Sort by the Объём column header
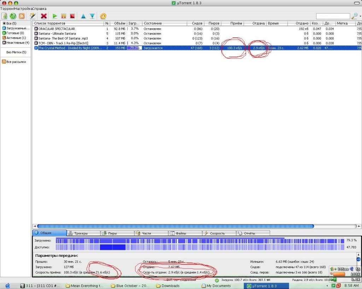Viewport: 362px width, 289px height. (118, 23)
